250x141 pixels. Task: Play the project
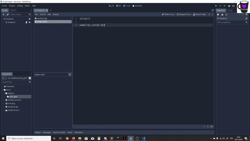click(216, 6)
